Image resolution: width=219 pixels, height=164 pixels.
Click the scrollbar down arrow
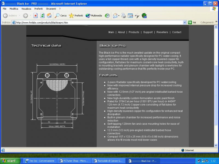(216, 145)
